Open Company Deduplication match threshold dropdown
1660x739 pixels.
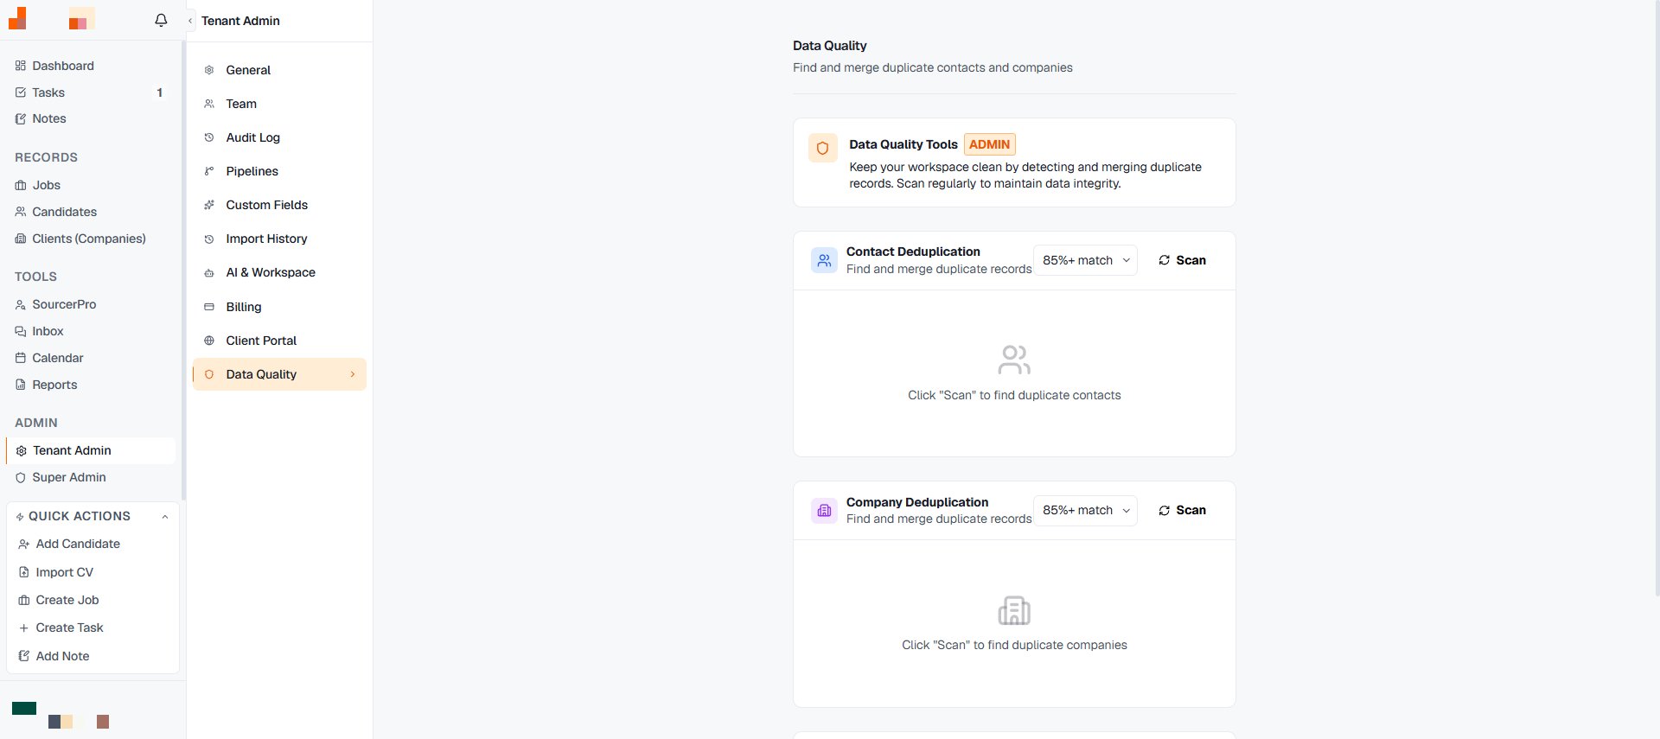click(x=1086, y=510)
